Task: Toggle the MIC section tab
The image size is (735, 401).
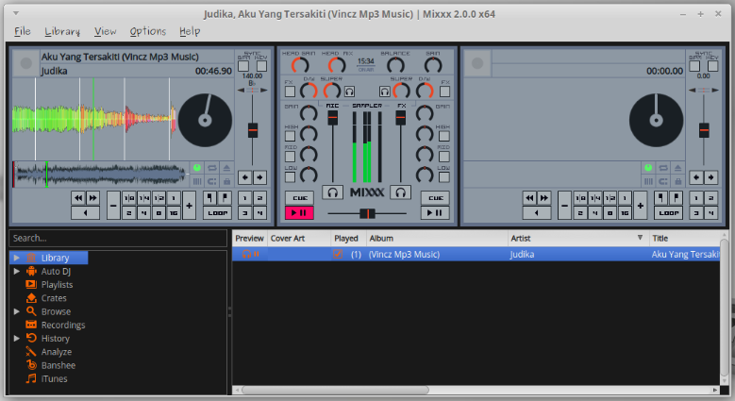Action: 332,106
